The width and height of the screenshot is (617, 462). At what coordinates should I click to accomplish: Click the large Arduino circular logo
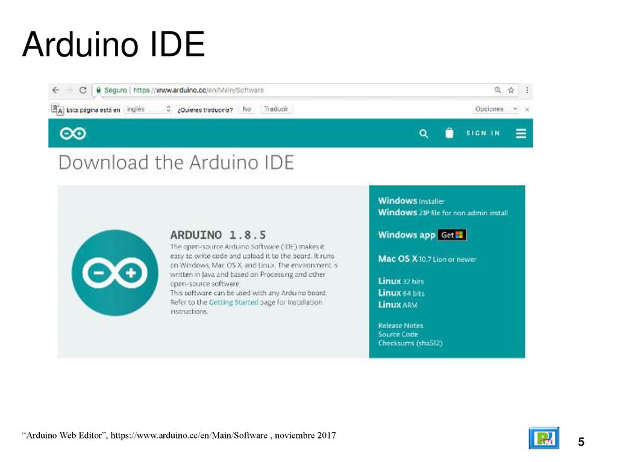tap(115, 273)
